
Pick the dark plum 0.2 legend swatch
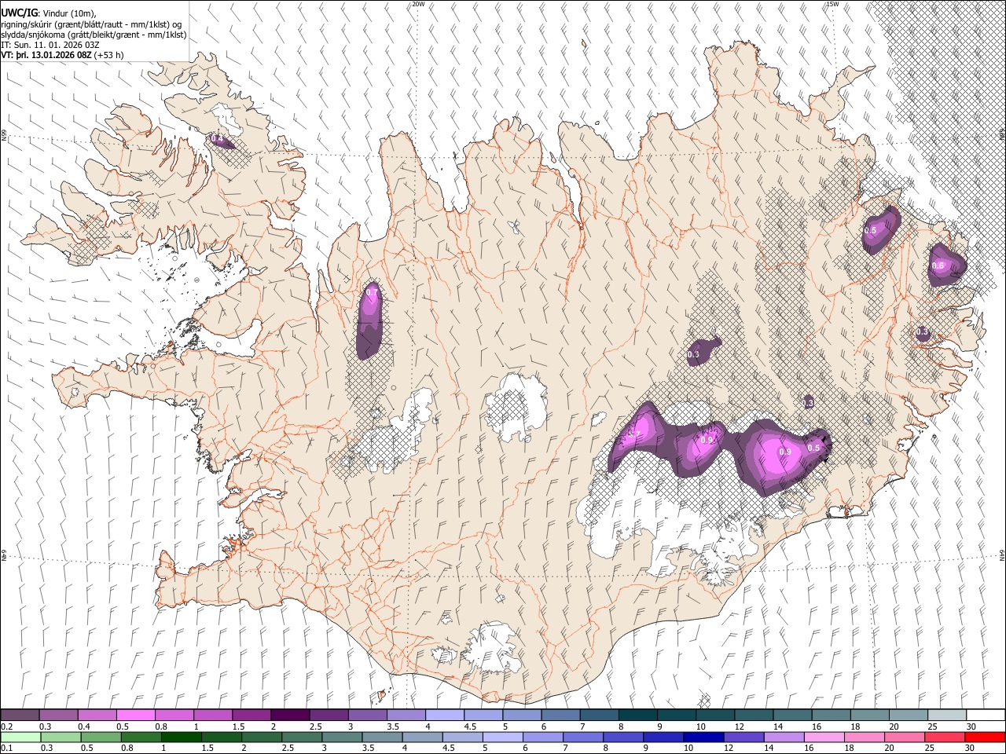click(20, 716)
